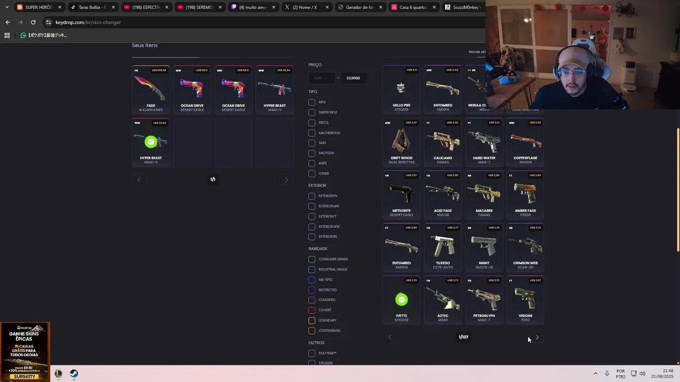Check the Consumer Grade rarity filter
The height and width of the screenshot is (382, 680).
tap(312, 259)
